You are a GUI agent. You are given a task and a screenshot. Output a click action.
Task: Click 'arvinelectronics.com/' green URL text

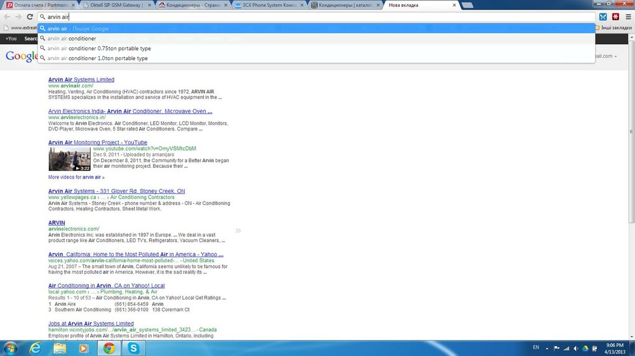pos(73,229)
